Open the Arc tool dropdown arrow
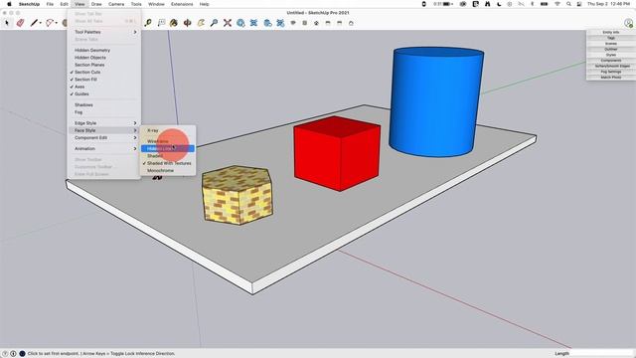This screenshot has height=358, width=636. coord(56,23)
